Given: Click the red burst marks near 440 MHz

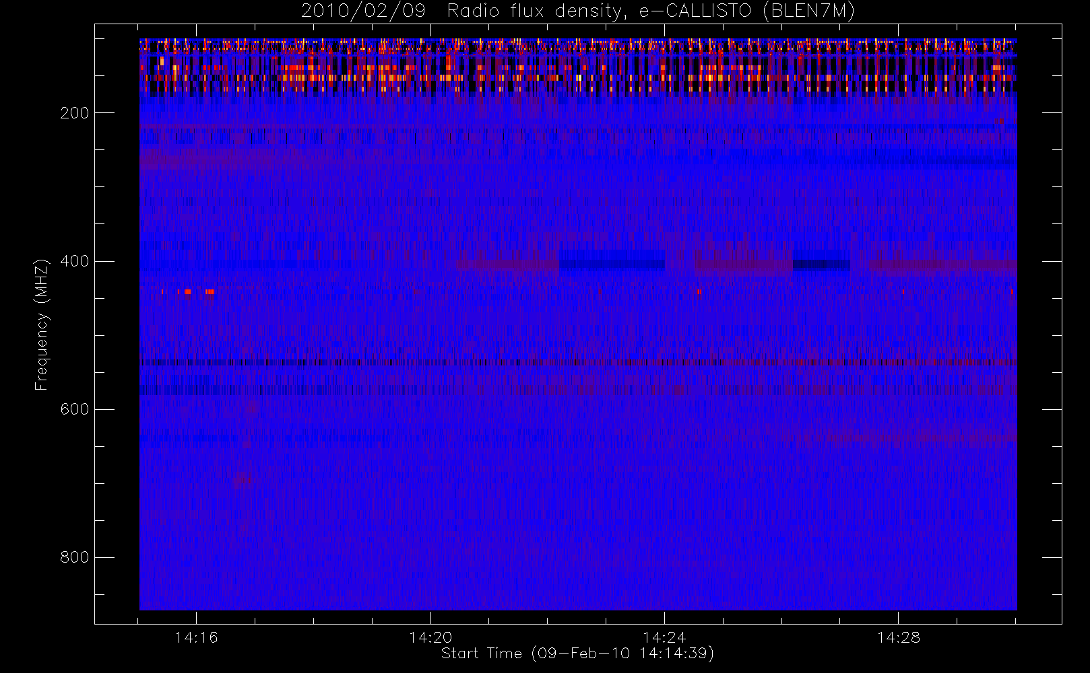Looking at the screenshot, I should [x=188, y=292].
